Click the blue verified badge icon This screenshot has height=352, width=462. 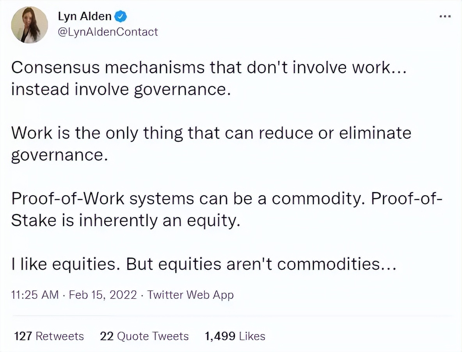[121, 16]
